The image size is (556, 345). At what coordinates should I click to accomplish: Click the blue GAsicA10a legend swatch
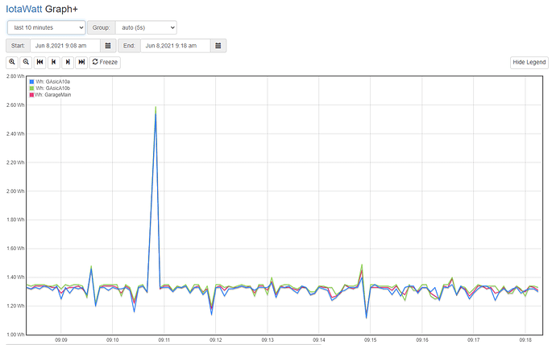(31, 82)
